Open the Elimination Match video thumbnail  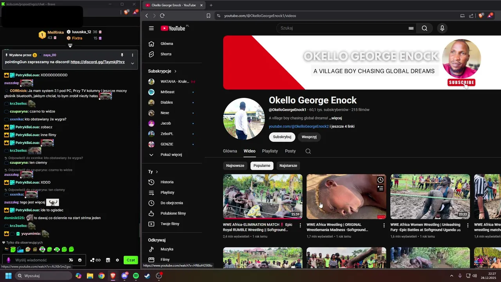point(263,197)
